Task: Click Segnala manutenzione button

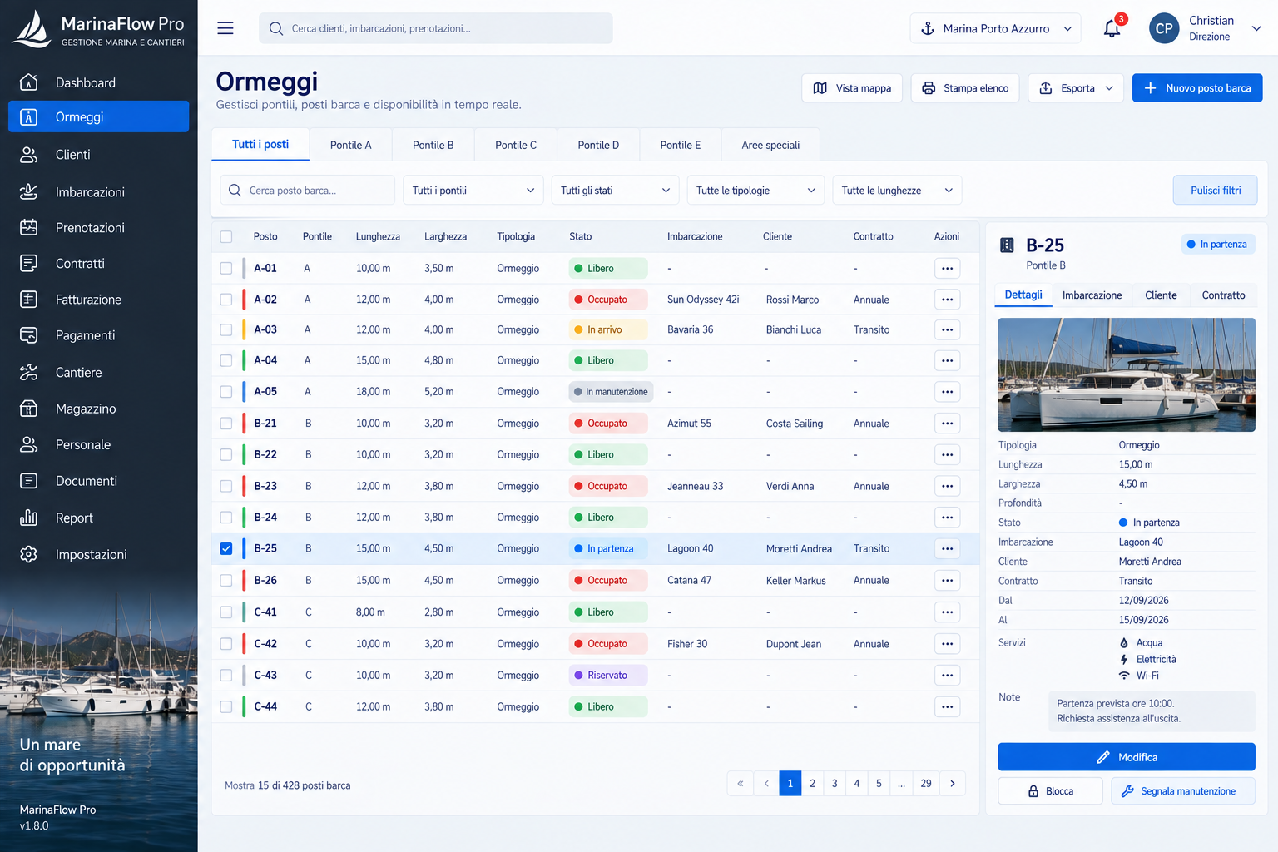Action: [x=1183, y=791]
